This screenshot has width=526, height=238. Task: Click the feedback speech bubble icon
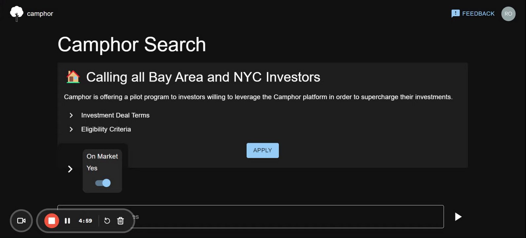[455, 14]
